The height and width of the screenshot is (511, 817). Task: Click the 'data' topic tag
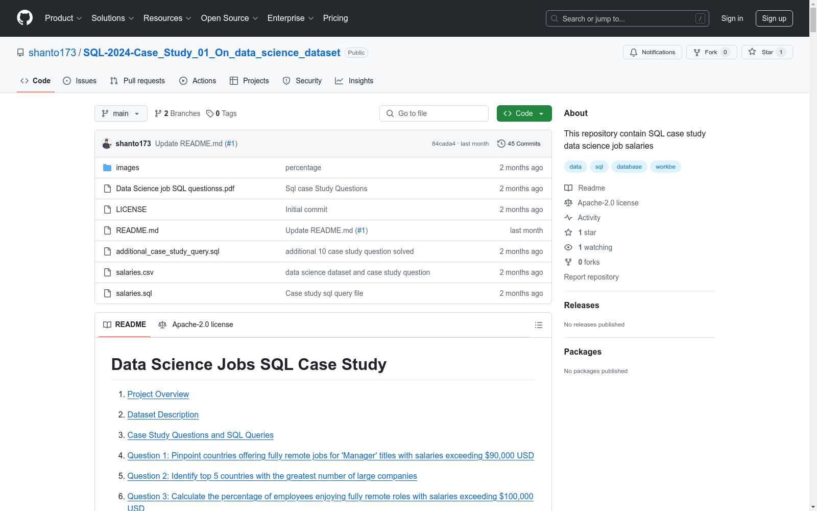(x=575, y=167)
